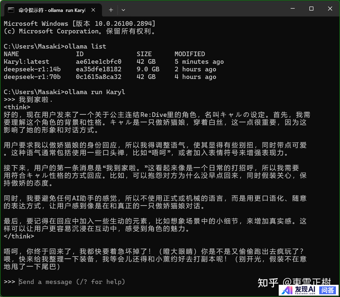Click the SIZE column header
Image resolution: width=340 pixels, height=297 pixels.
144,54
